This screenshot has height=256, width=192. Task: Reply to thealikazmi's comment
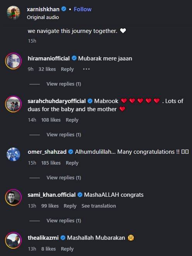click(x=67, y=249)
